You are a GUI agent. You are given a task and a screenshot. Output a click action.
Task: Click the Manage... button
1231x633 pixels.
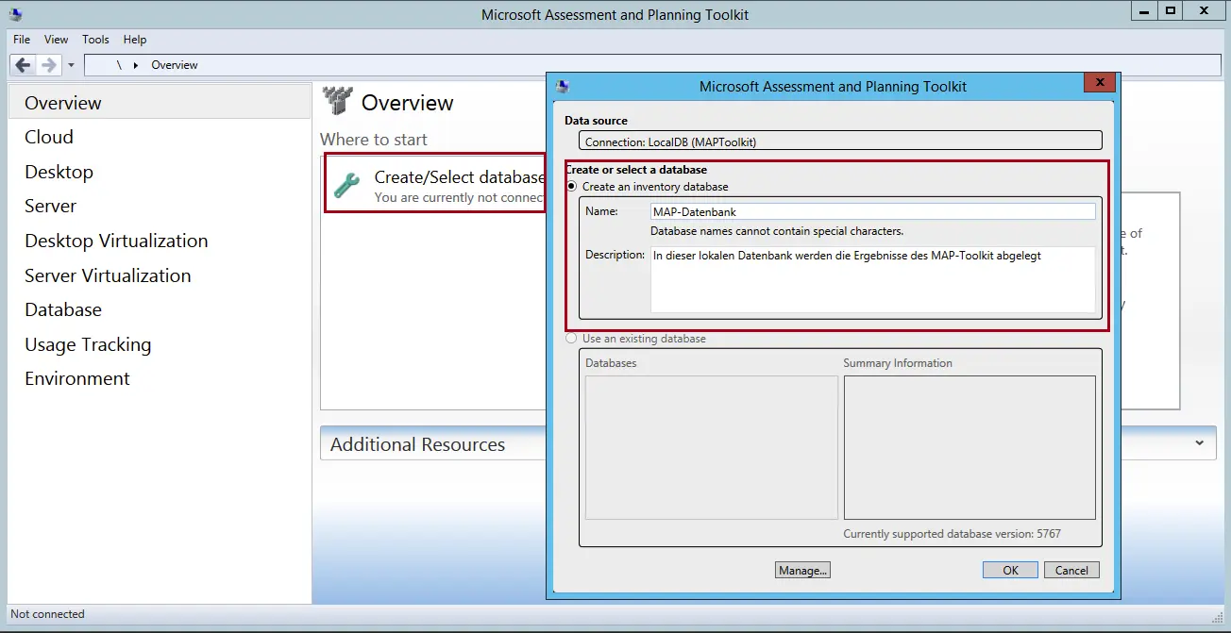(802, 570)
